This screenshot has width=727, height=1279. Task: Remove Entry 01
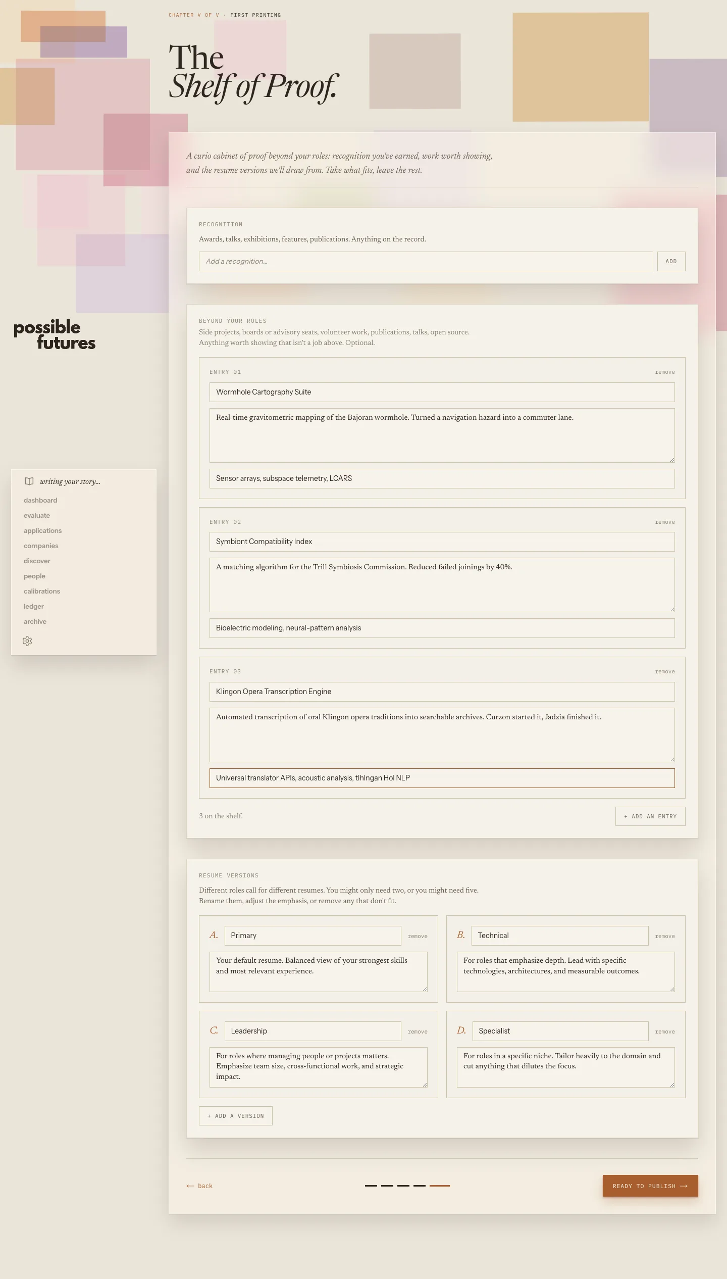point(665,372)
